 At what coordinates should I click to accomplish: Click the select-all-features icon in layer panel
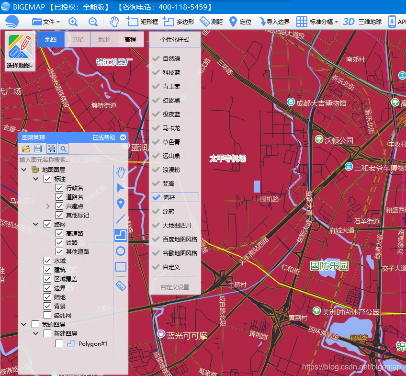coord(52,148)
